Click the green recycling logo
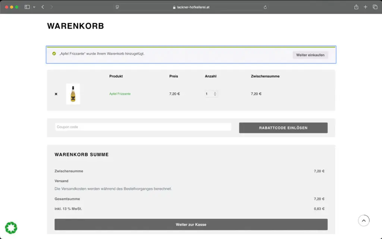 11,227
